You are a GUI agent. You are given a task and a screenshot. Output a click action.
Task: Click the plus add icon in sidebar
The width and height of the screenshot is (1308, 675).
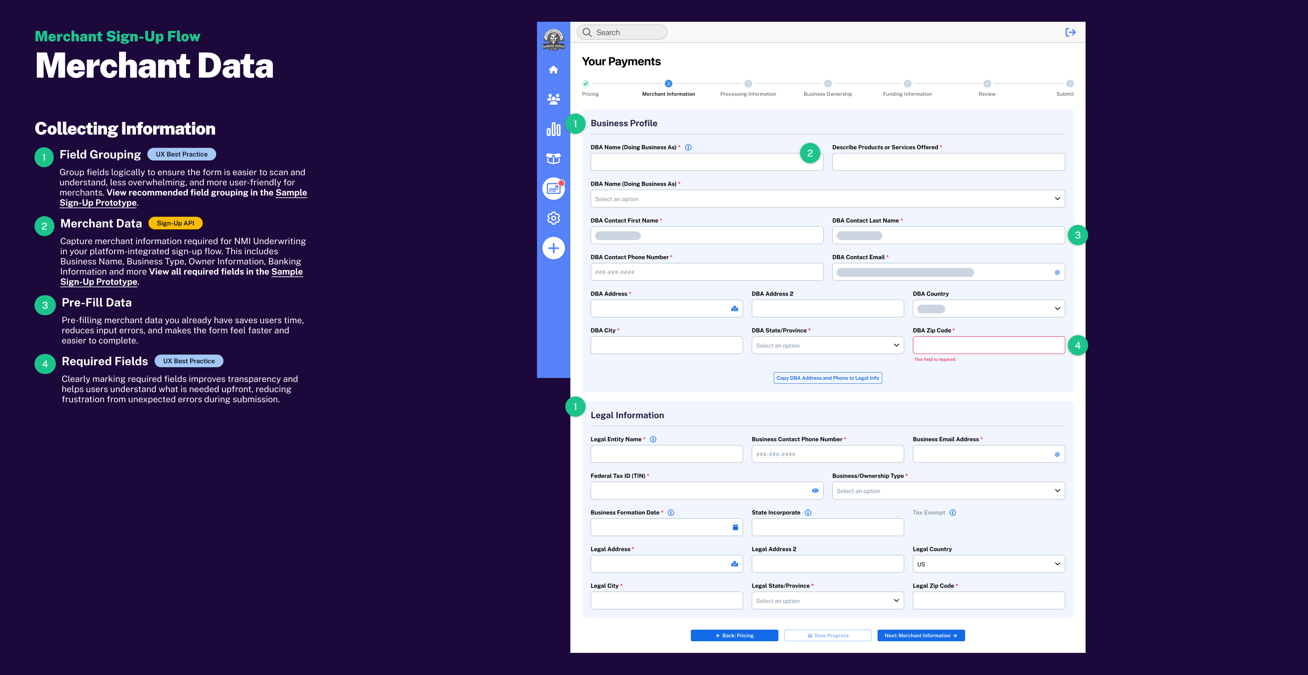(553, 248)
